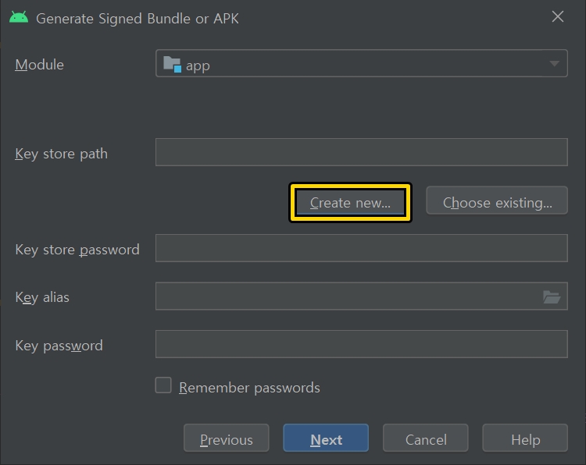Open Help for signing dialog

coord(525,438)
